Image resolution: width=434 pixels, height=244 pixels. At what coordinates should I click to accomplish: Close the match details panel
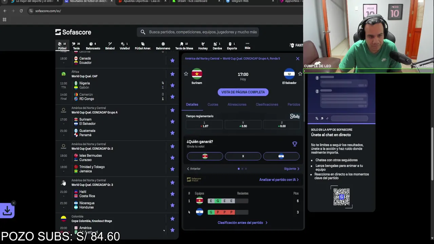pyautogui.click(x=298, y=59)
